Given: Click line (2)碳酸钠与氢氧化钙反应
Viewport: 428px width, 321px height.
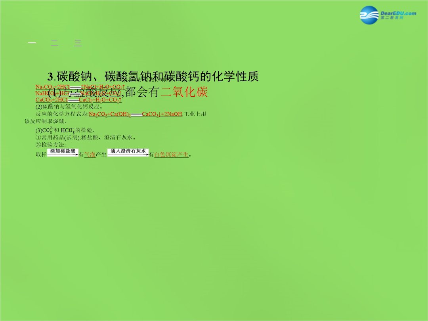Looking at the screenshot, I should pyautogui.click(x=69, y=107).
